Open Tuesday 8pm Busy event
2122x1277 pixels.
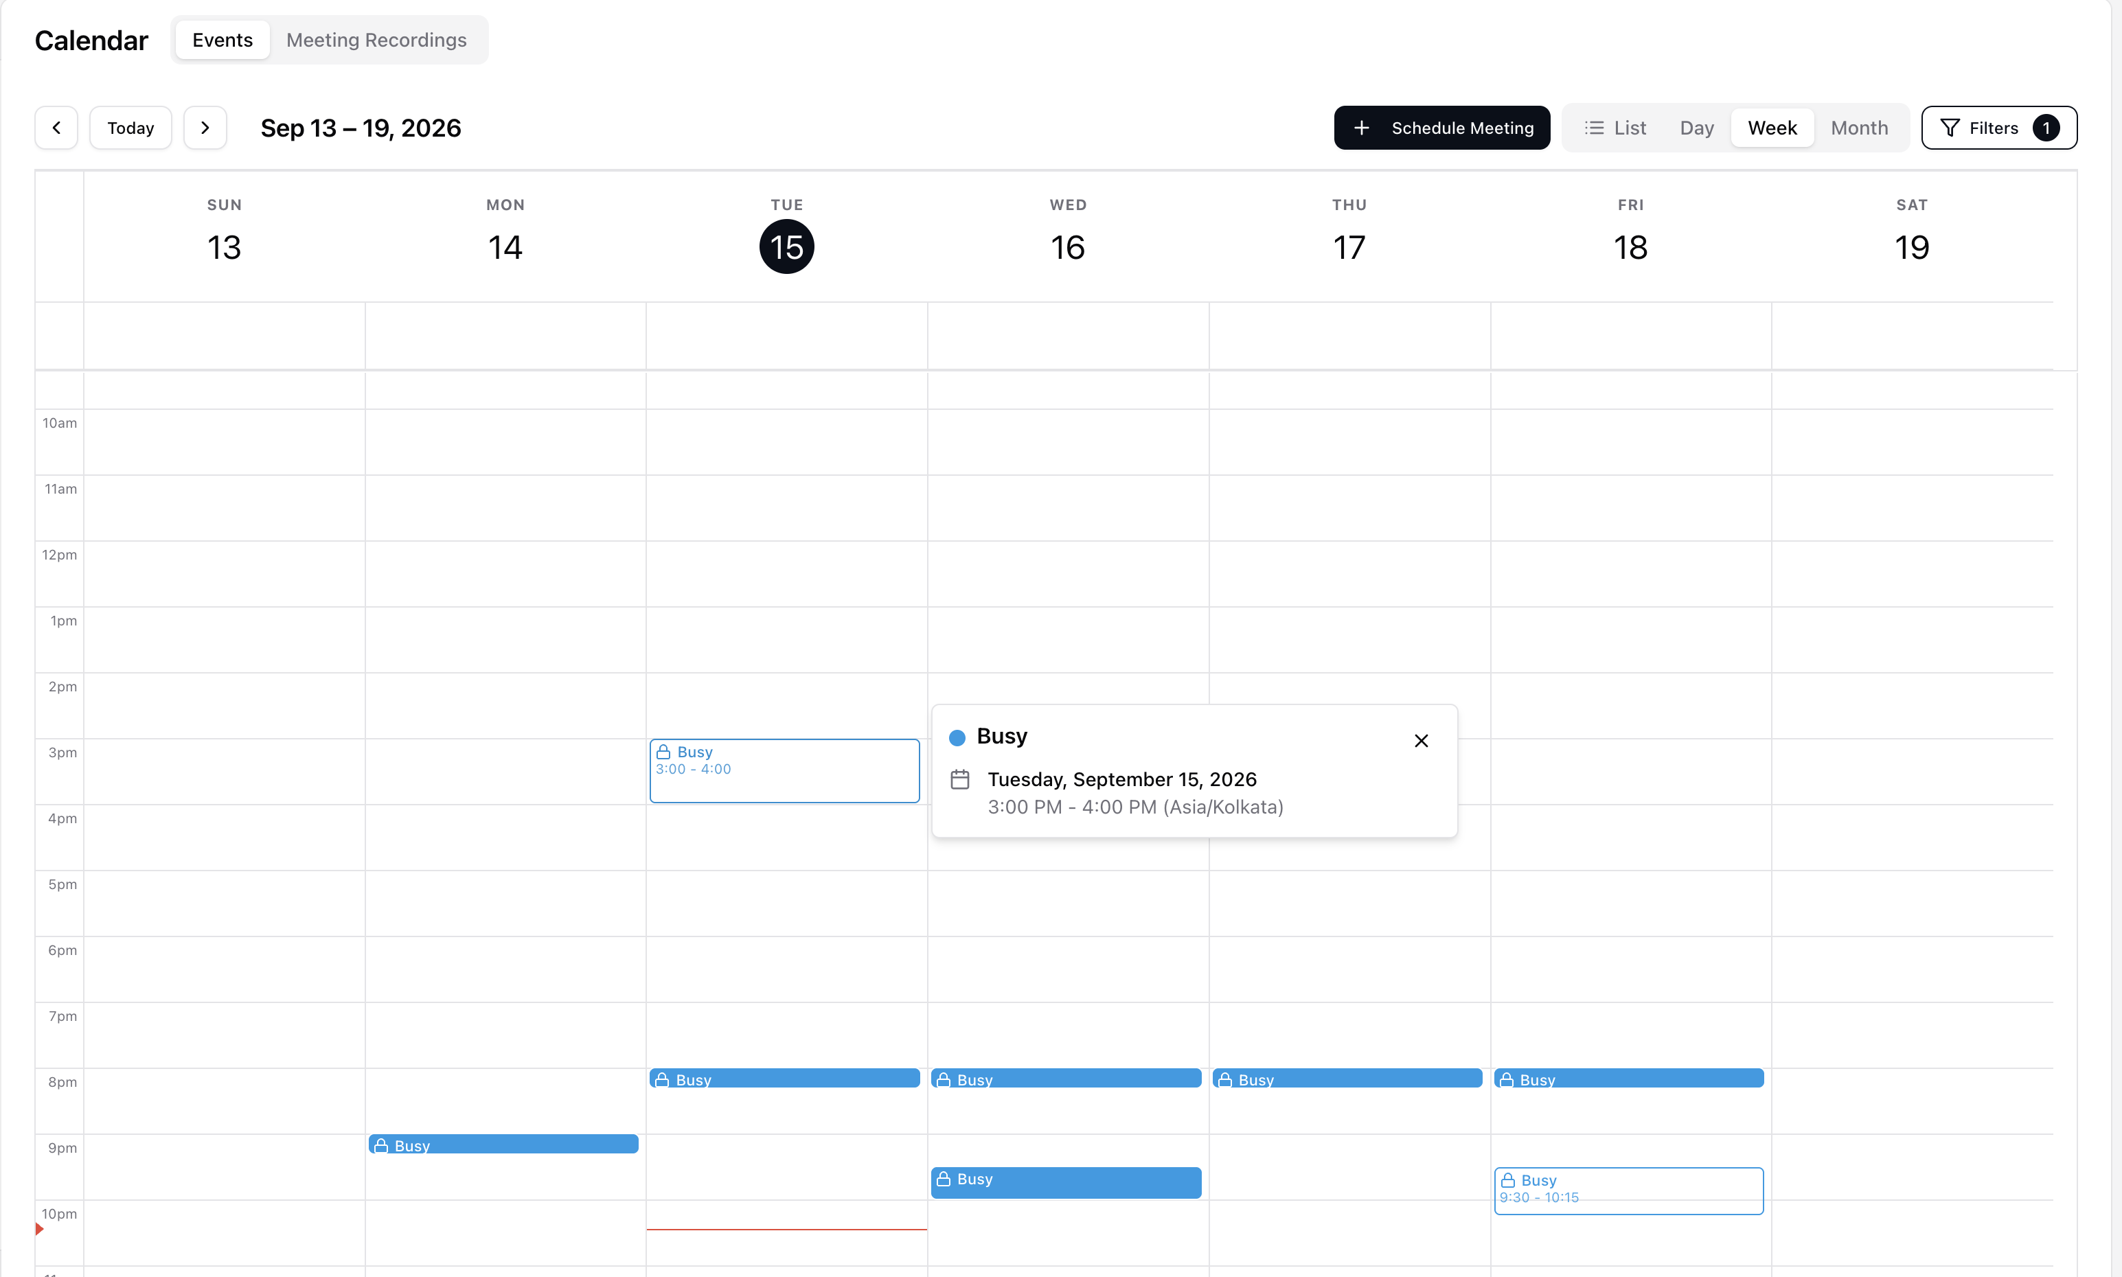[x=784, y=1077]
